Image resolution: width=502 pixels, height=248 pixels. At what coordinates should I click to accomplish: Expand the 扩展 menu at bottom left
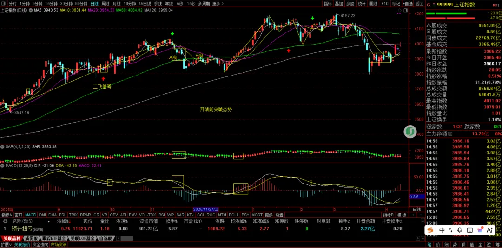6,245
